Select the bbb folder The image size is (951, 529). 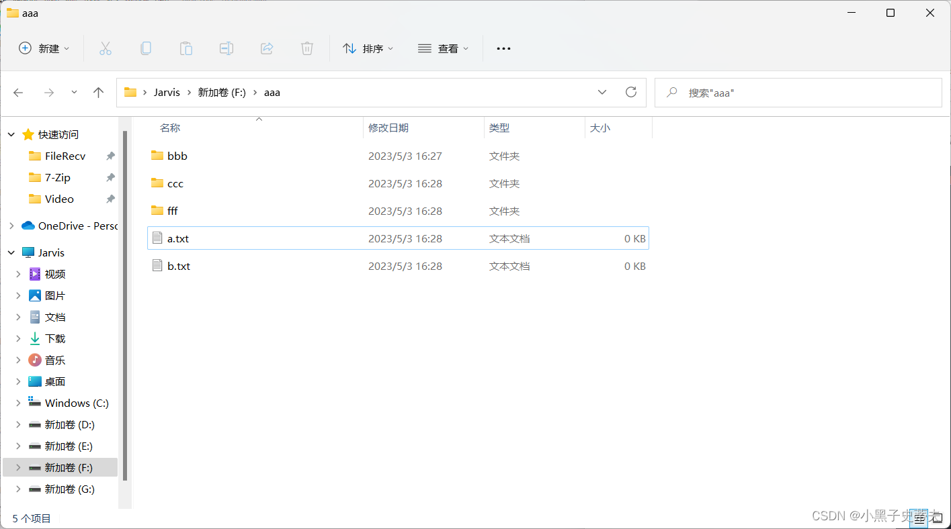coord(398,156)
